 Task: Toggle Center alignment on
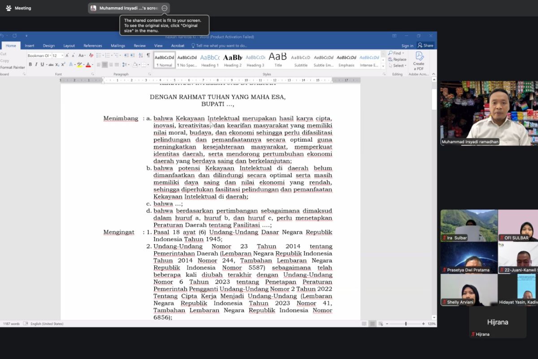(104, 65)
